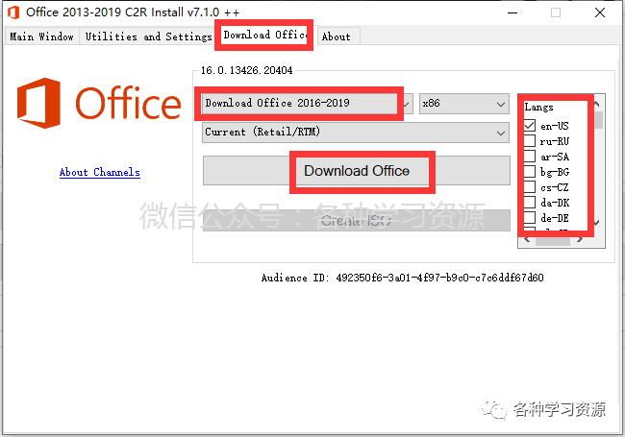Viewport: 625px width, 437px height.
Task: Click the Langs list scroll left arrow
Action: [527, 239]
